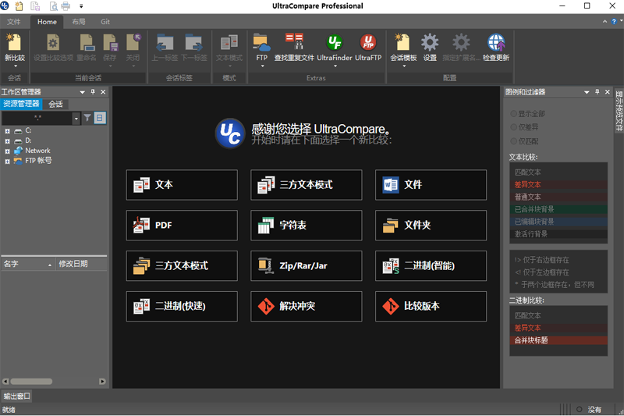Screen dimensions: 624x416
Task: Select the Explorer (资源管理器) tab
Action: [22, 104]
